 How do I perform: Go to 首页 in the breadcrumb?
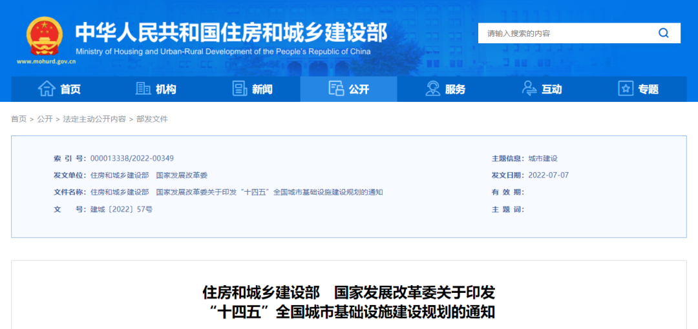coord(19,119)
